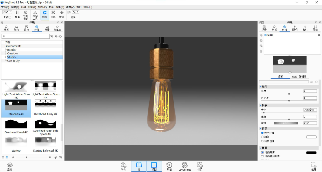Open project Camera (相机) tab

[x=305, y=28]
